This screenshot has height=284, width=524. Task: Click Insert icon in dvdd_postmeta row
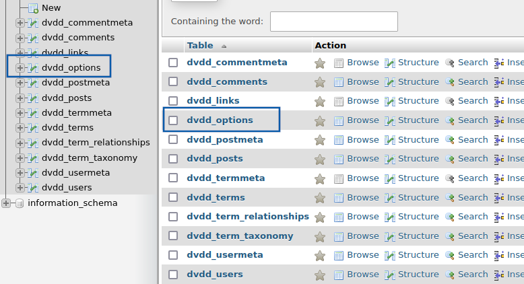499,140
